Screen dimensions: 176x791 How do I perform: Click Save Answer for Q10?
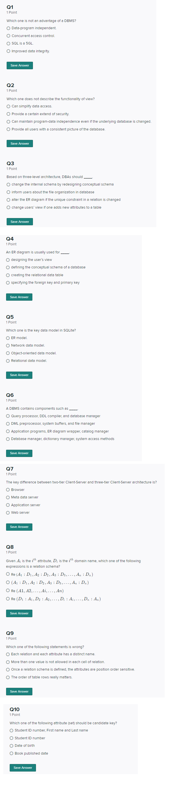click(23, 768)
